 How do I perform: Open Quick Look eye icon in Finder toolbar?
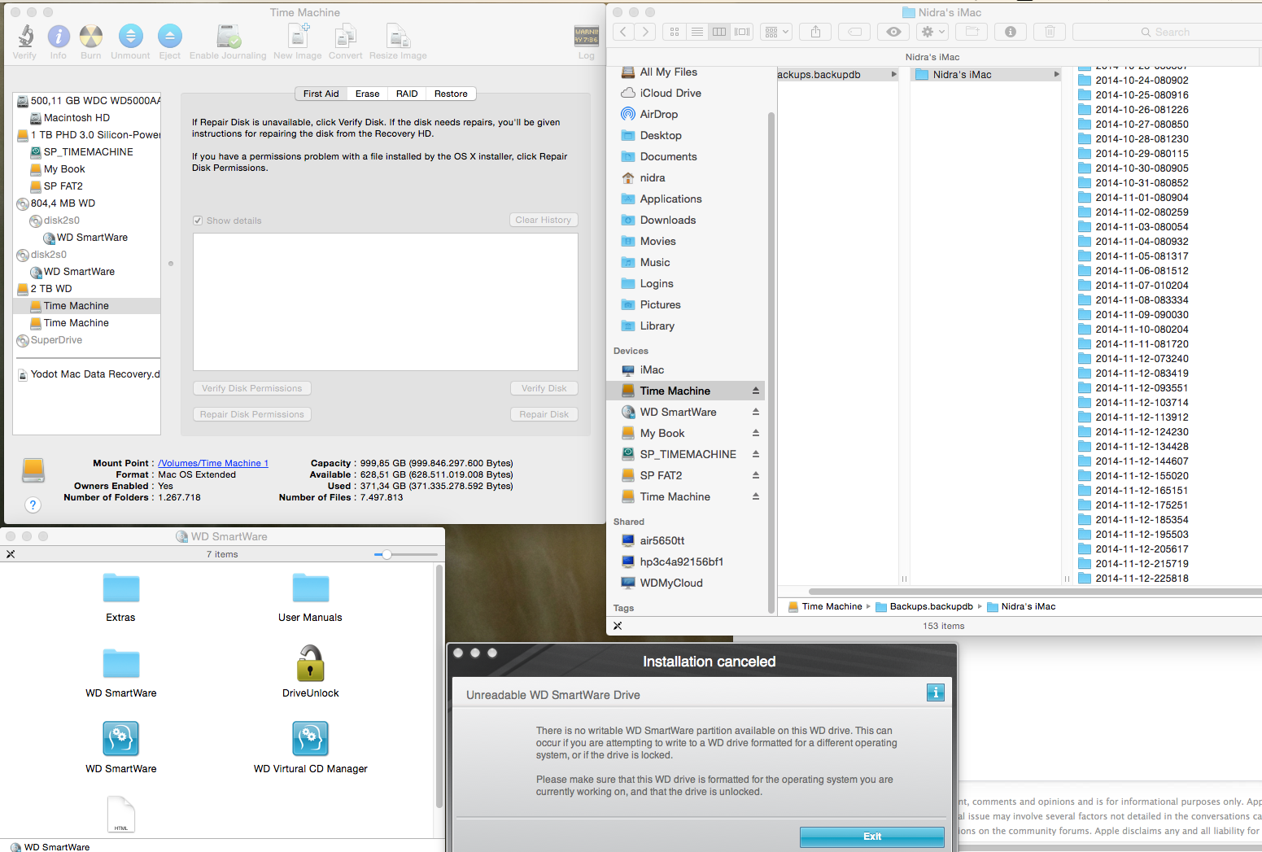(x=893, y=31)
